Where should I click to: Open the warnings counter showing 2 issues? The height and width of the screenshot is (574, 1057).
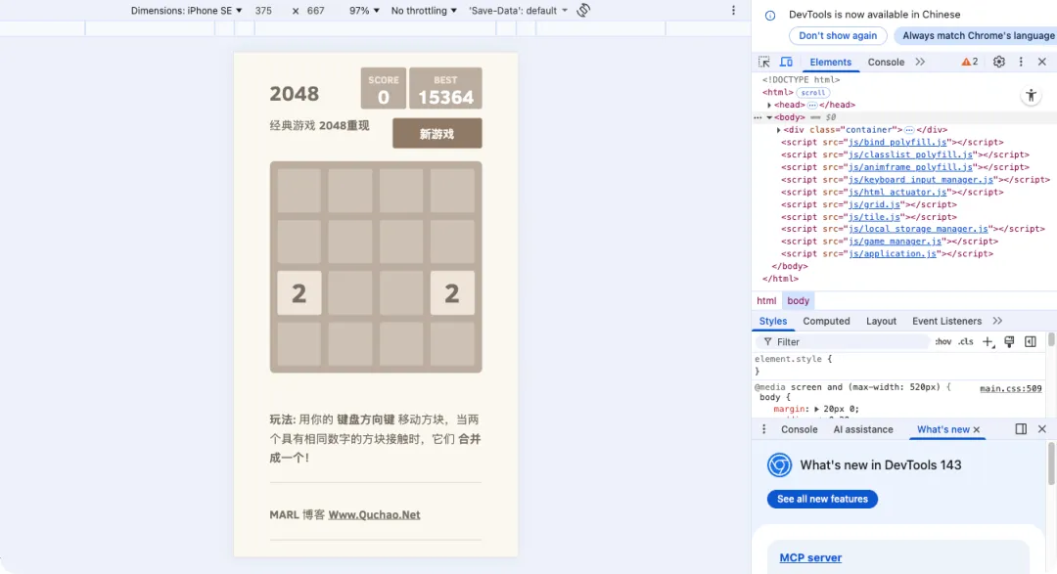pyautogui.click(x=969, y=62)
